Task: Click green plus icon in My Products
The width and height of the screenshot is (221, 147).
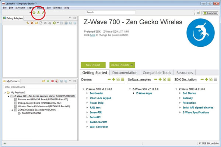Action: coord(48,81)
